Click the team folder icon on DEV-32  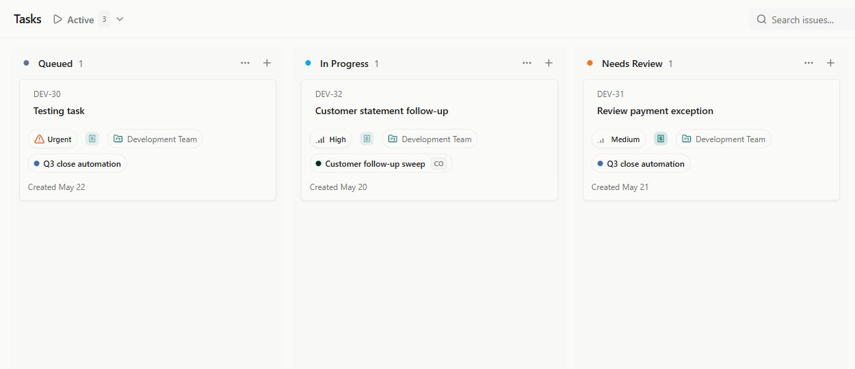(x=393, y=139)
